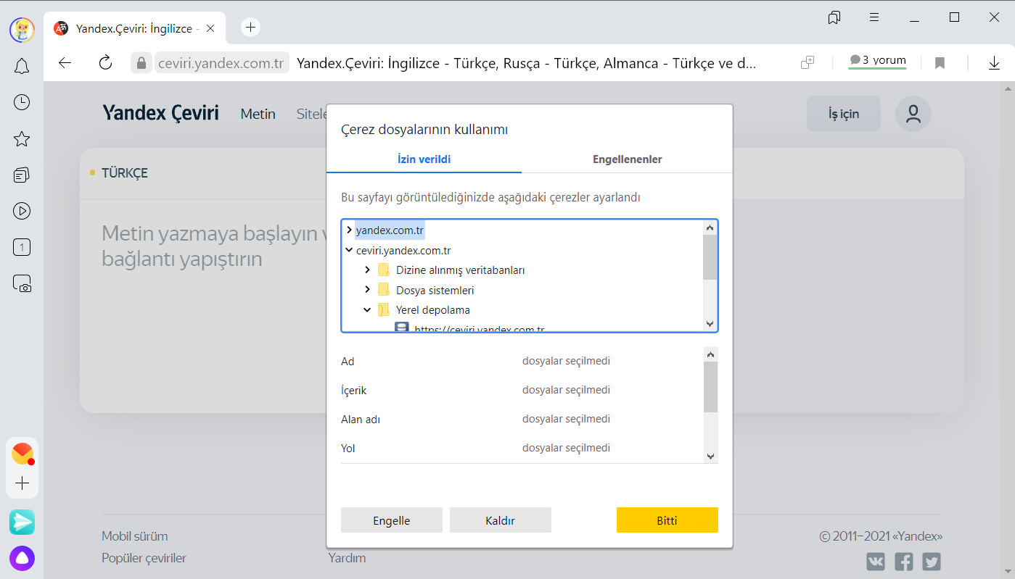The width and height of the screenshot is (1015, 579).
Task: Click cookie tree scrollbar down arrow
Action: (710, 324)
